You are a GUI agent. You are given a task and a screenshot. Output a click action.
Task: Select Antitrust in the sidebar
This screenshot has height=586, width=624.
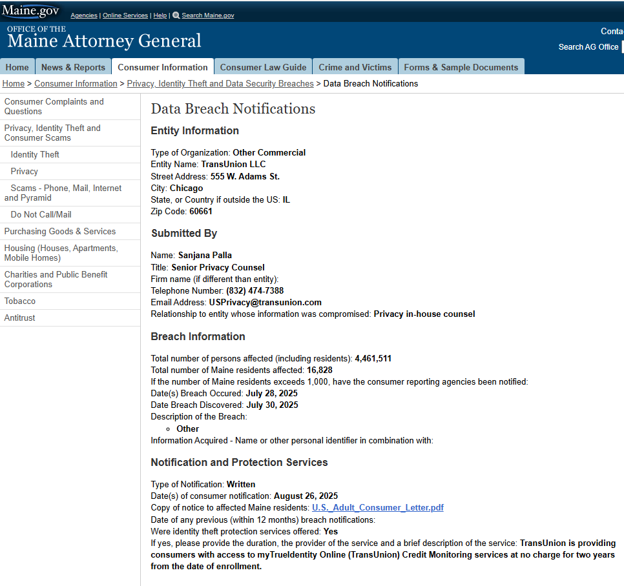(x=70, y=318)
